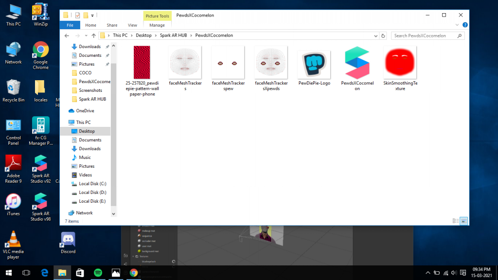Launch WinZip from the desktop
This screenshot has height=280, width=498.
coord(41,15)
